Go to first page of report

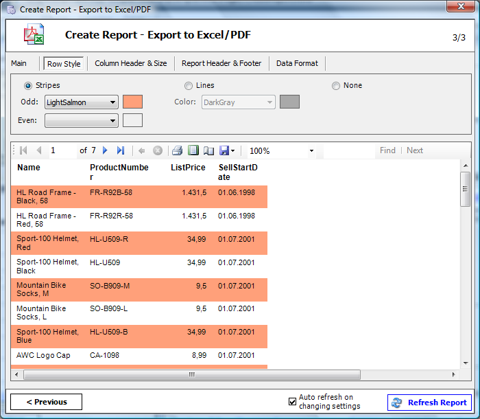coord(23,150)
